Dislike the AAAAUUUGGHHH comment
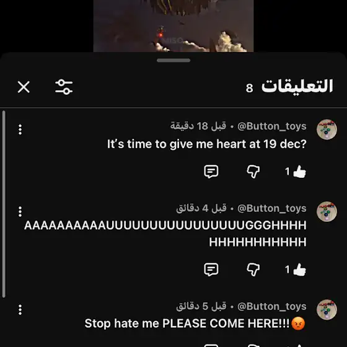Screen dimensions: 347x347 pyautogui.click(x=253, y=270)
